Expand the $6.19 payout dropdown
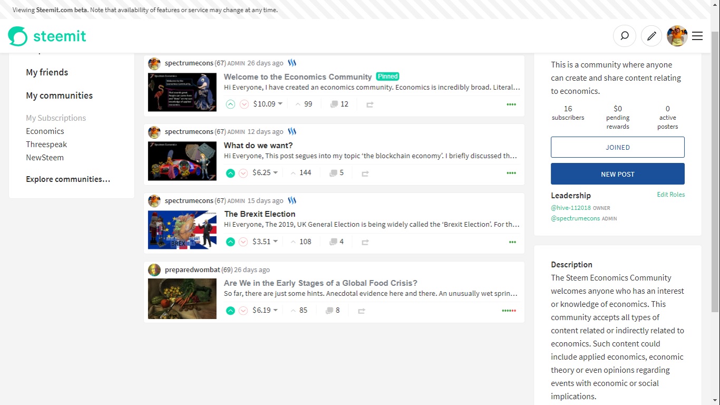The image size is (720, 405). point(266,310)
